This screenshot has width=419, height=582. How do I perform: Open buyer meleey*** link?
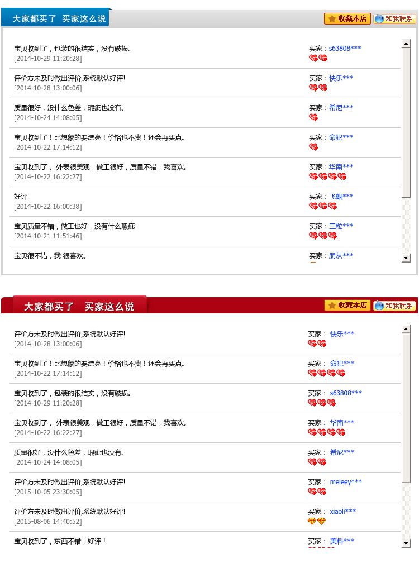[x=346, y=482]
